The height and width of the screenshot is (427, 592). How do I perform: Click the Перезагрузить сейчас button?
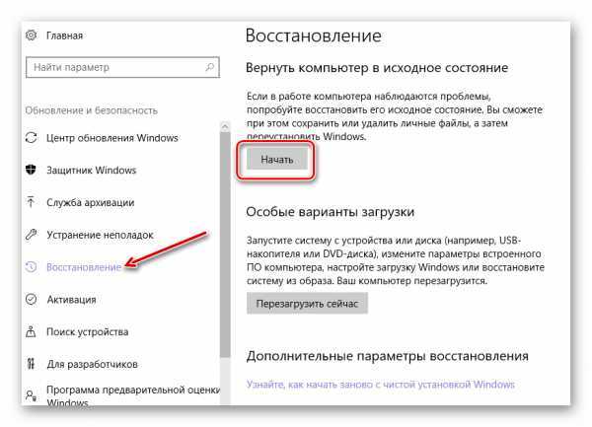[x=307, y=304]
